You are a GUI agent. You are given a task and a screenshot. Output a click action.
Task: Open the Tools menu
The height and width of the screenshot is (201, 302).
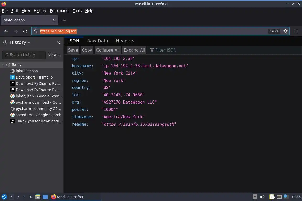click(77, 11)
